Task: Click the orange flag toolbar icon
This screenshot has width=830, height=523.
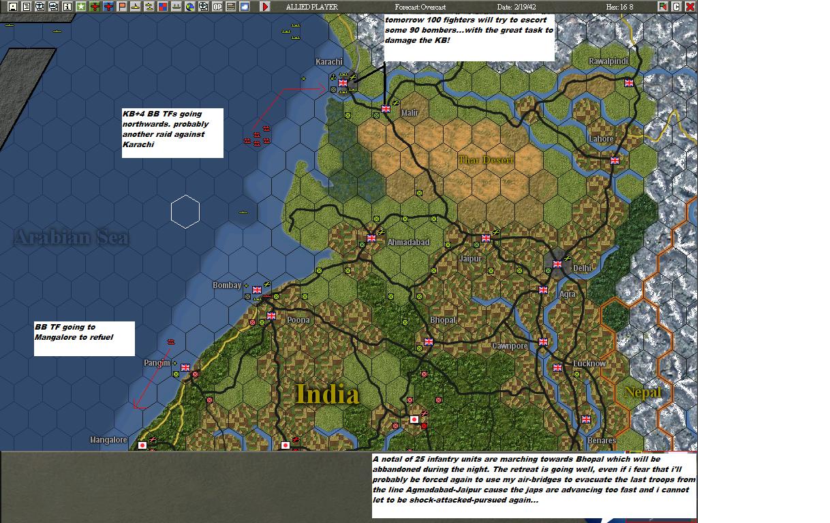Action: point(122,7)
